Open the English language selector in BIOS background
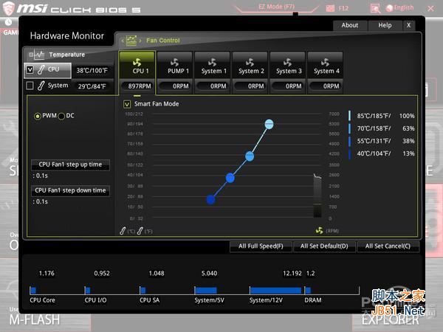 [400, 8]
